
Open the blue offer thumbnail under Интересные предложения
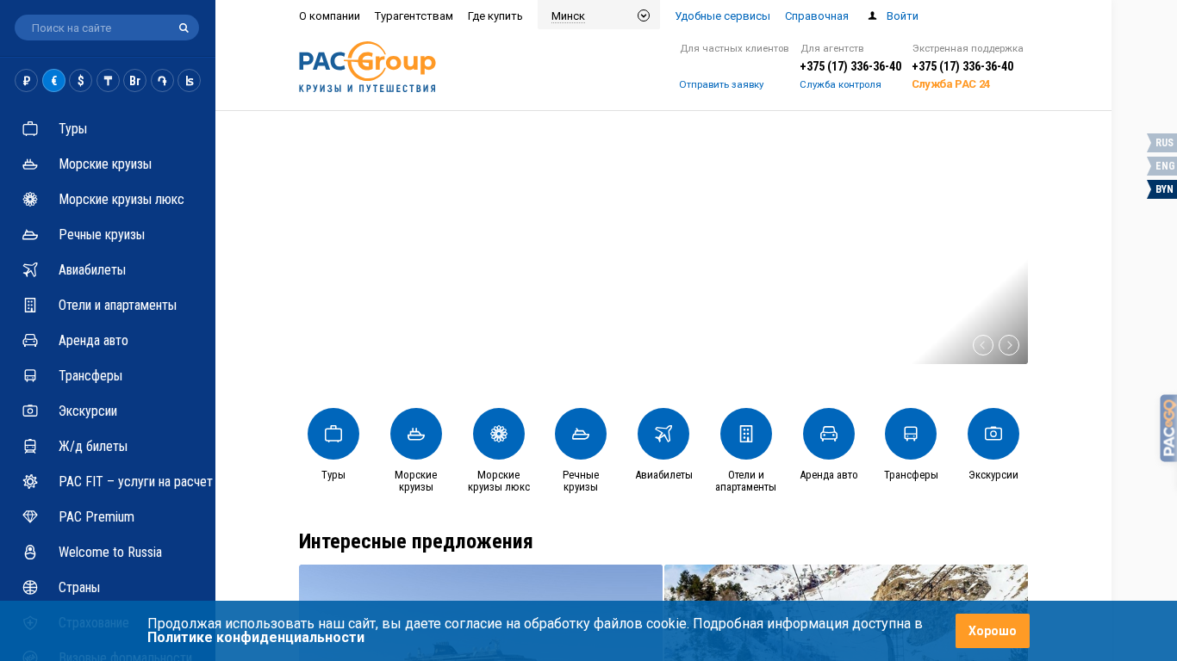click(x=481, y=613)
